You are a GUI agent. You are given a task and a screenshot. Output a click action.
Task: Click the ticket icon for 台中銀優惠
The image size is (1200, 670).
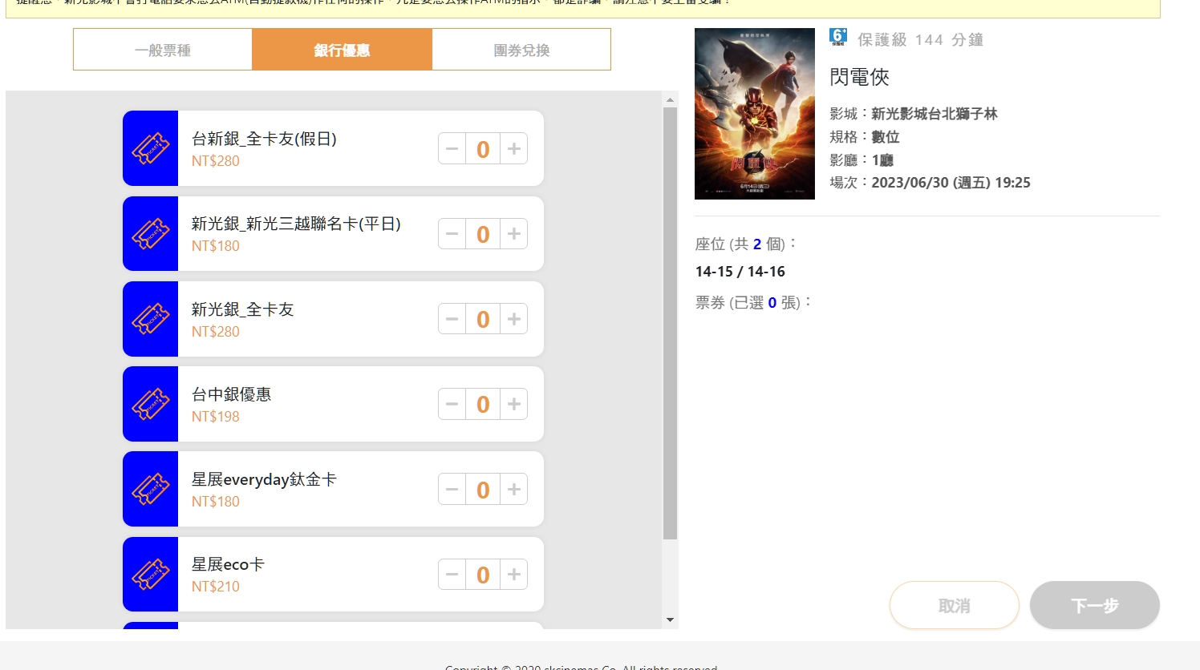pyautogui.click(x=150, y=404)
